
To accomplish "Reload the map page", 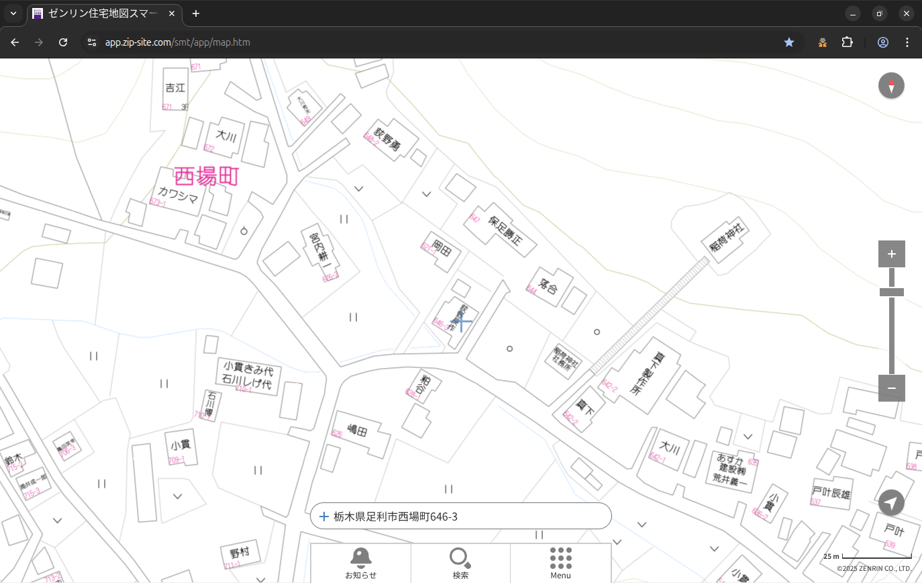I will [63, 42].
